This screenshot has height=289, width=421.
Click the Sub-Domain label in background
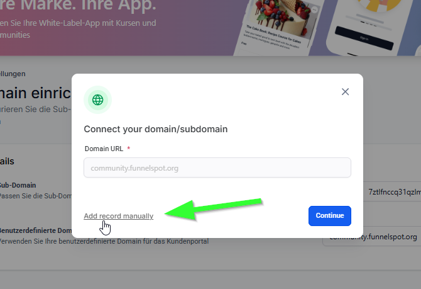point(18,185)
